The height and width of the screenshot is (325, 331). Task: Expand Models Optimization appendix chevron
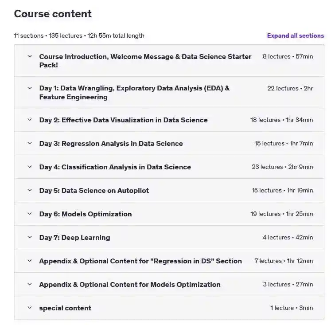click(x=30, y=284)
